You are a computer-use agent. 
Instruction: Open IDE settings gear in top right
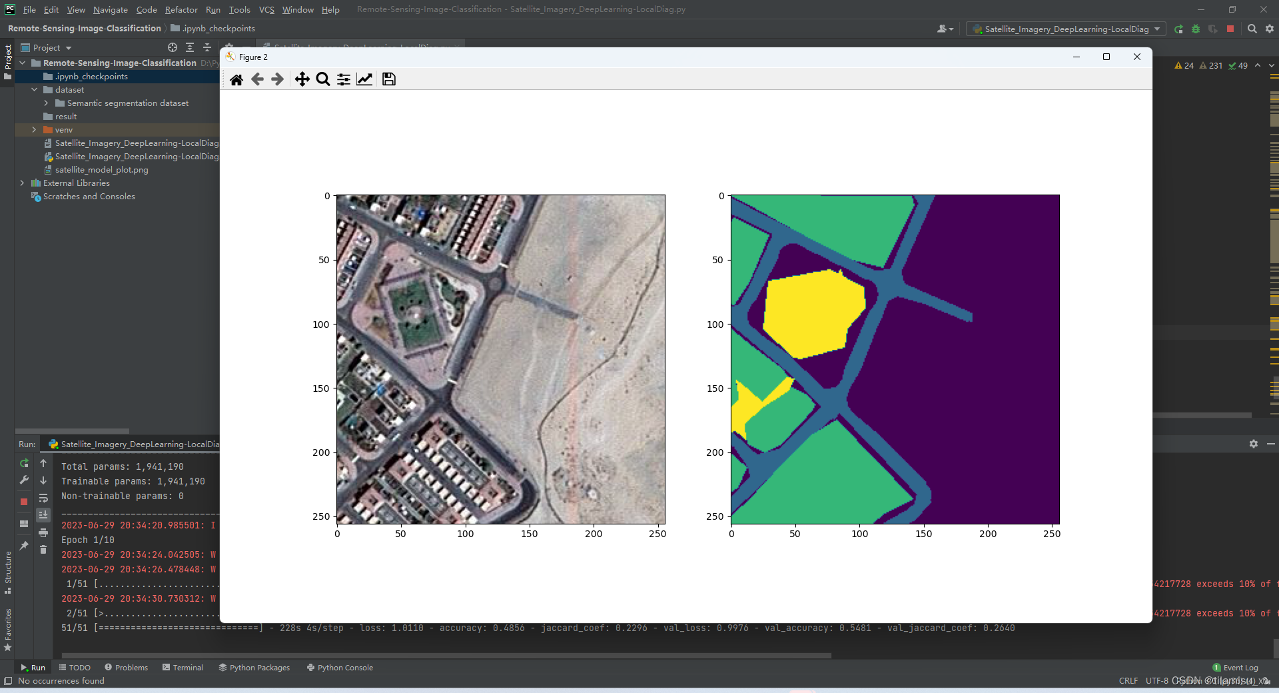click(x=1270, y=29)
